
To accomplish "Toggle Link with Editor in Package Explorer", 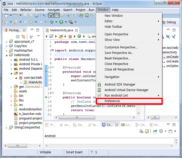I will click(x=23, y=37).
